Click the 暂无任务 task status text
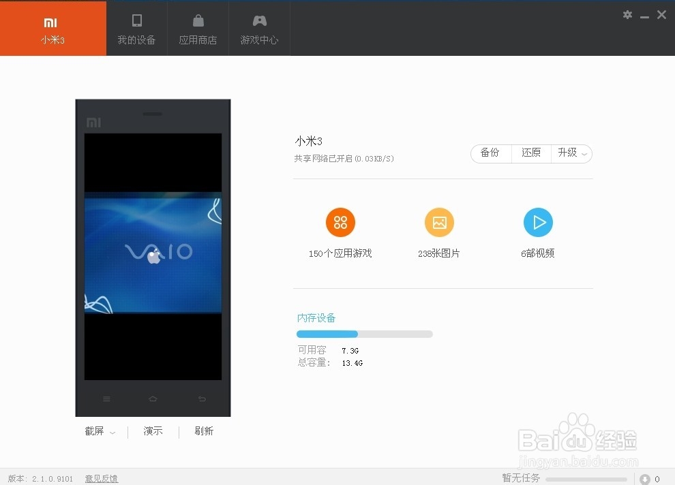Image resolution: width=675 pixels, height=485 pixels. tap(521, 478)
